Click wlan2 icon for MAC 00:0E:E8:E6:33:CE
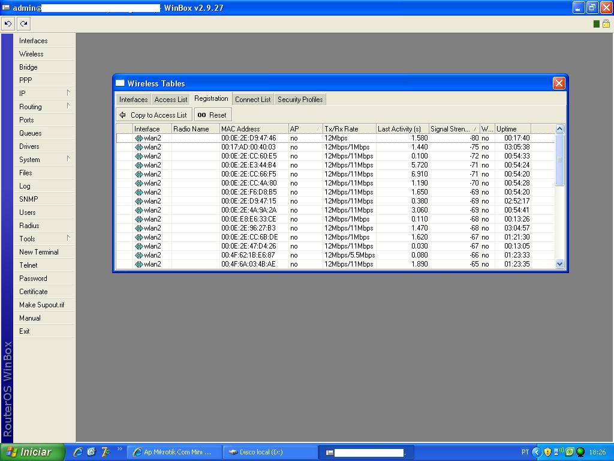This screenshot has width=614, height=461. tap(139, 219)
